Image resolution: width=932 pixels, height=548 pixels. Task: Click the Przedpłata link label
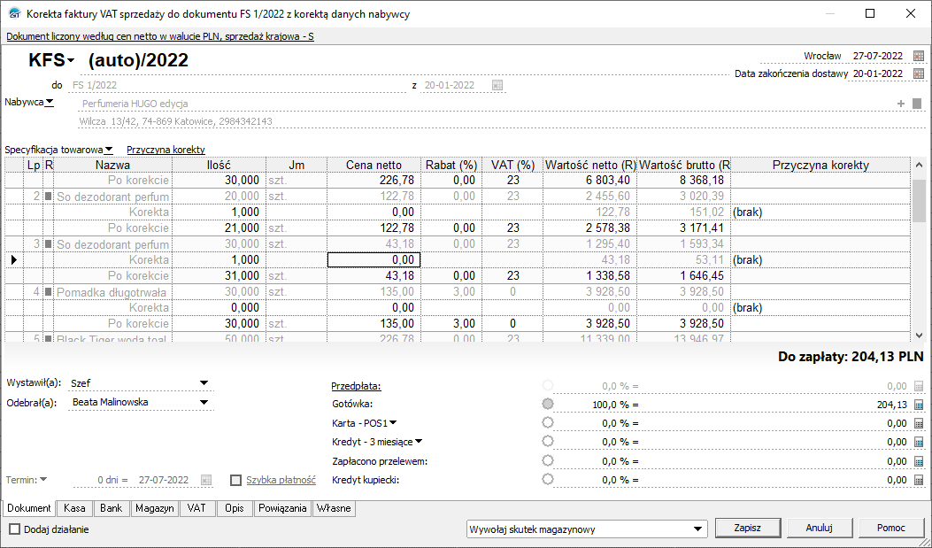click(357, 386)
